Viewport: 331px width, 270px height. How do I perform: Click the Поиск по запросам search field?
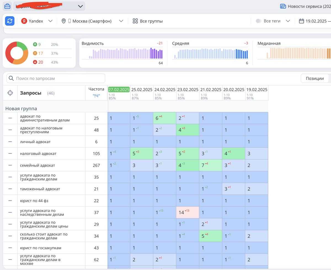pos(56,78)
